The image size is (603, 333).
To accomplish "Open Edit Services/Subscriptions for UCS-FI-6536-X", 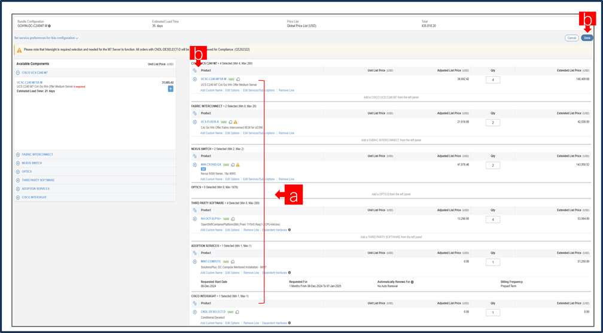I will (259, 133).
